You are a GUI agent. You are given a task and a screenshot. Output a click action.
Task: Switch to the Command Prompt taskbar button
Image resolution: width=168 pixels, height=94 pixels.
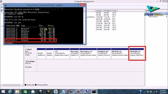pyautogui.click(x=94, y=92)
